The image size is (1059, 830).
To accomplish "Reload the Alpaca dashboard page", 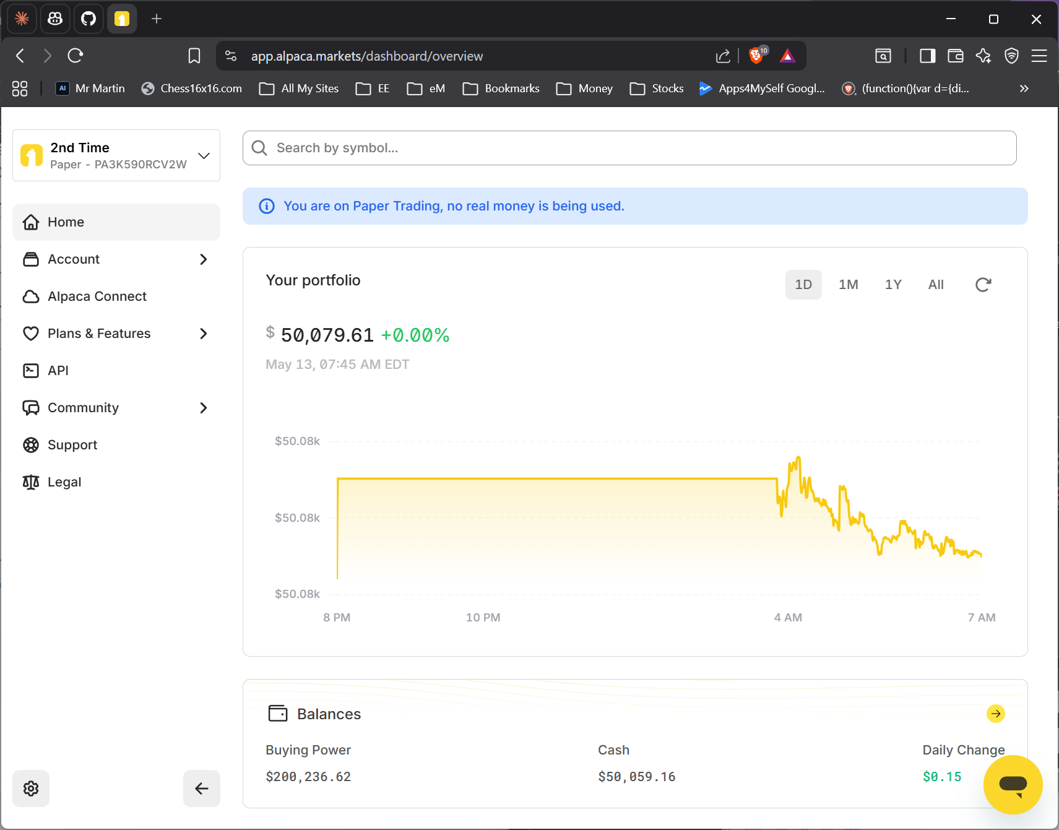I will pos(76,56).
